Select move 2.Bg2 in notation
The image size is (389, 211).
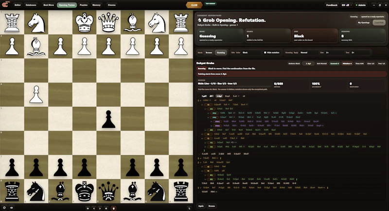tap(219, 96)
